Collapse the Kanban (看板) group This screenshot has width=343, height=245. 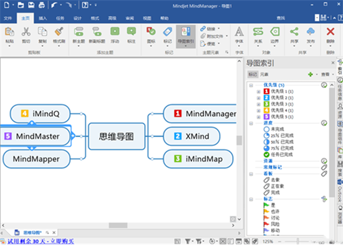pos(251,174)
